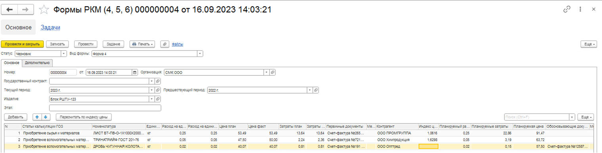
Task: Clear the search field with X icon
Action: point(571,117)
